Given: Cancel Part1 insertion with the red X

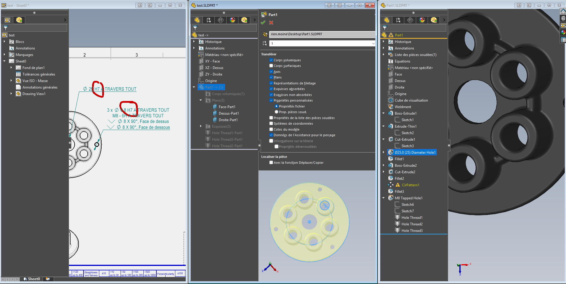Looking at the screenshot, I should [x=271, y=23].
